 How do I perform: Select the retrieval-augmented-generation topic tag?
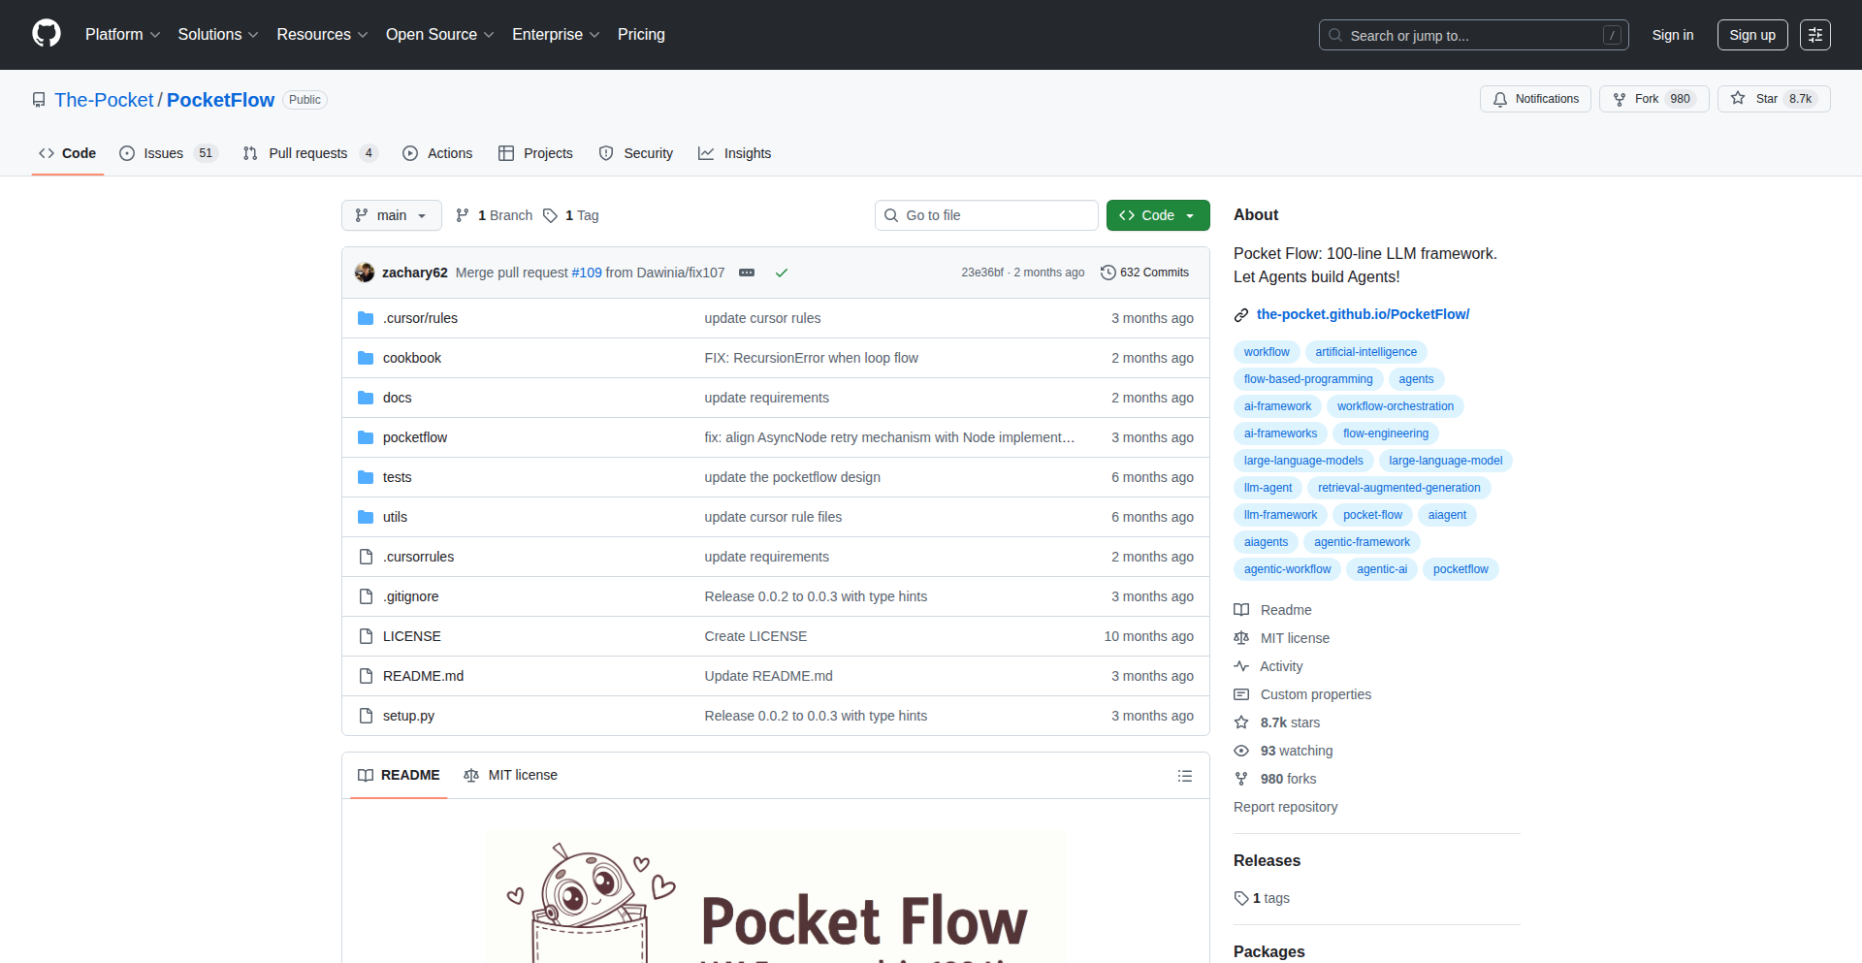[1398, 488]
